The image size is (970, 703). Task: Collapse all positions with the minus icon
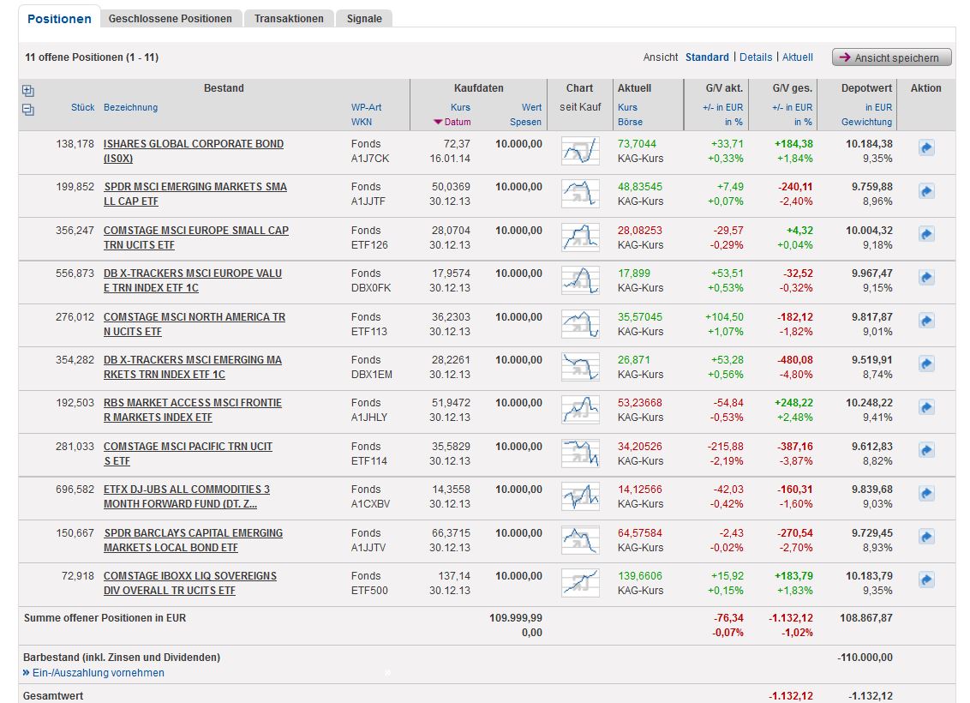28,110
